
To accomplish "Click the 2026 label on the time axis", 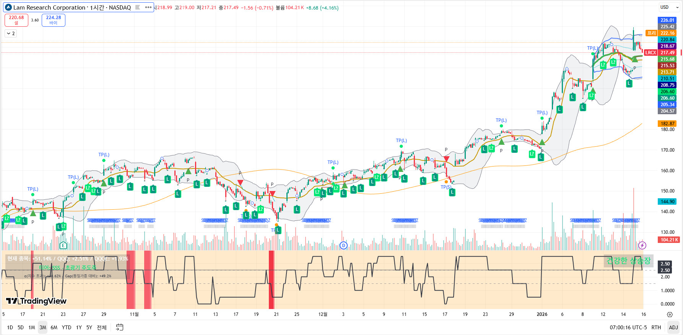I will [542, 314].
